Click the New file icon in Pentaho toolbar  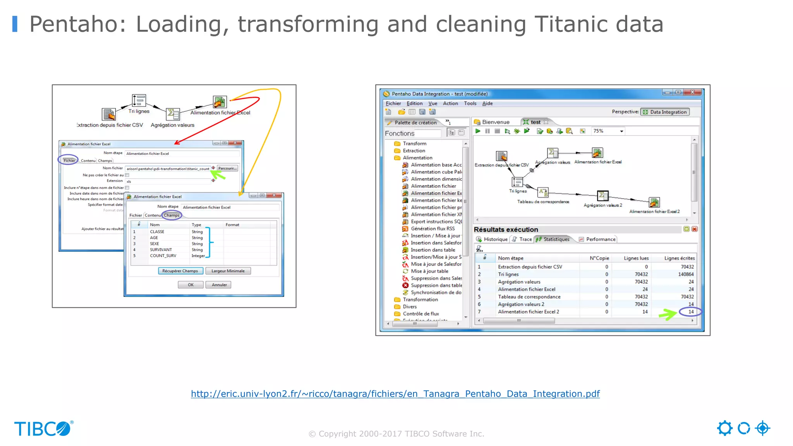(388, 112)
